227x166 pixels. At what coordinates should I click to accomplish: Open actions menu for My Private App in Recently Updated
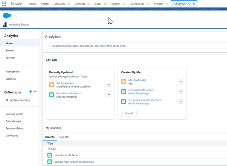109,85
